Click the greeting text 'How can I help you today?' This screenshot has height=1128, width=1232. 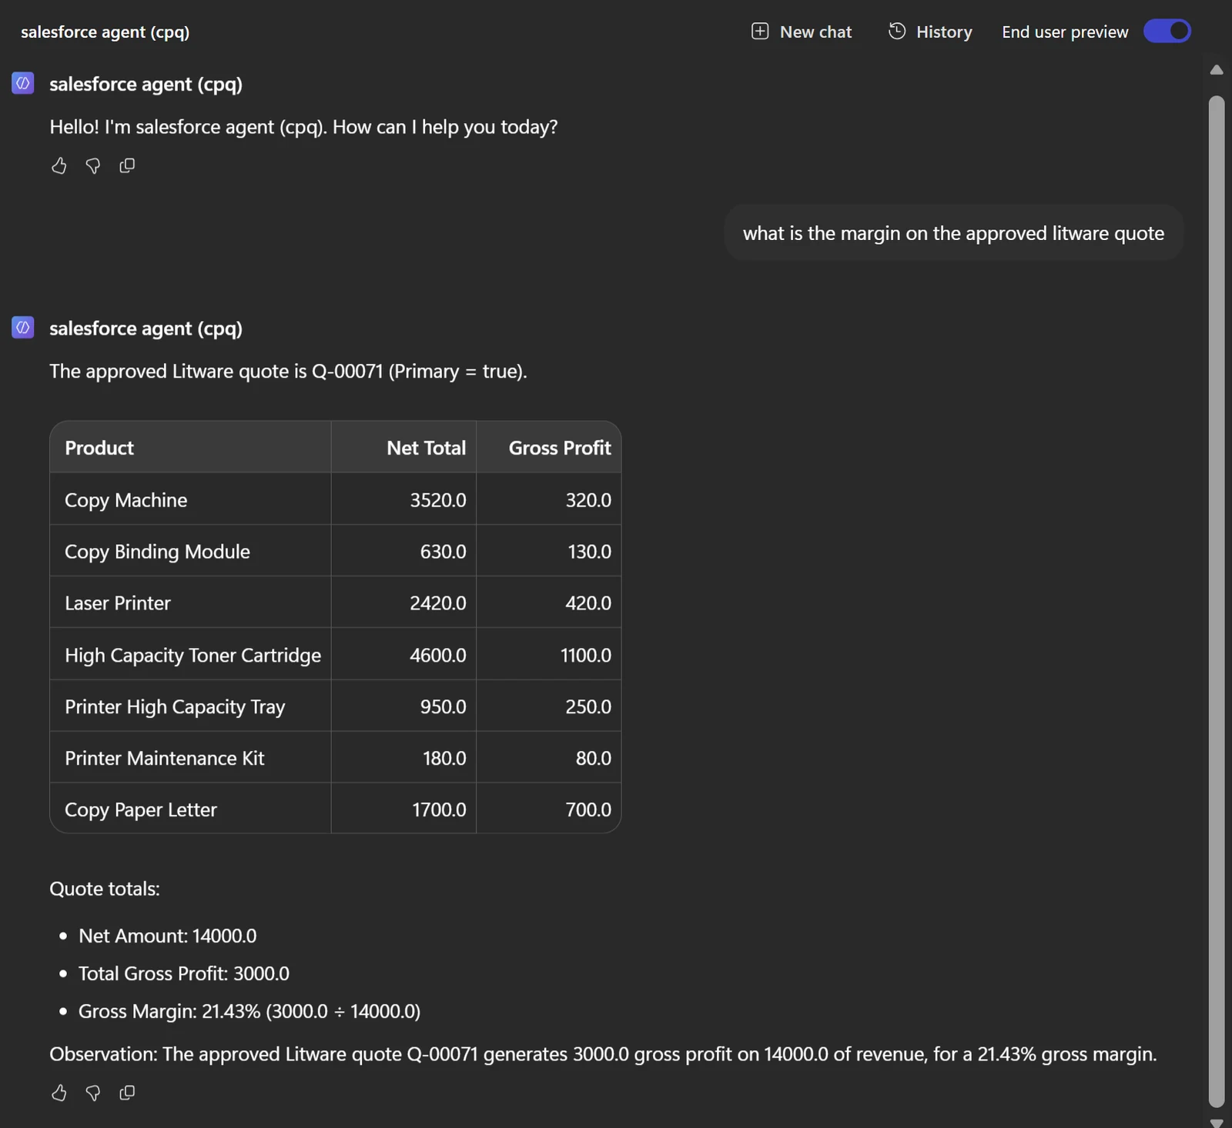pyautogui.click(x=445, y=127)
